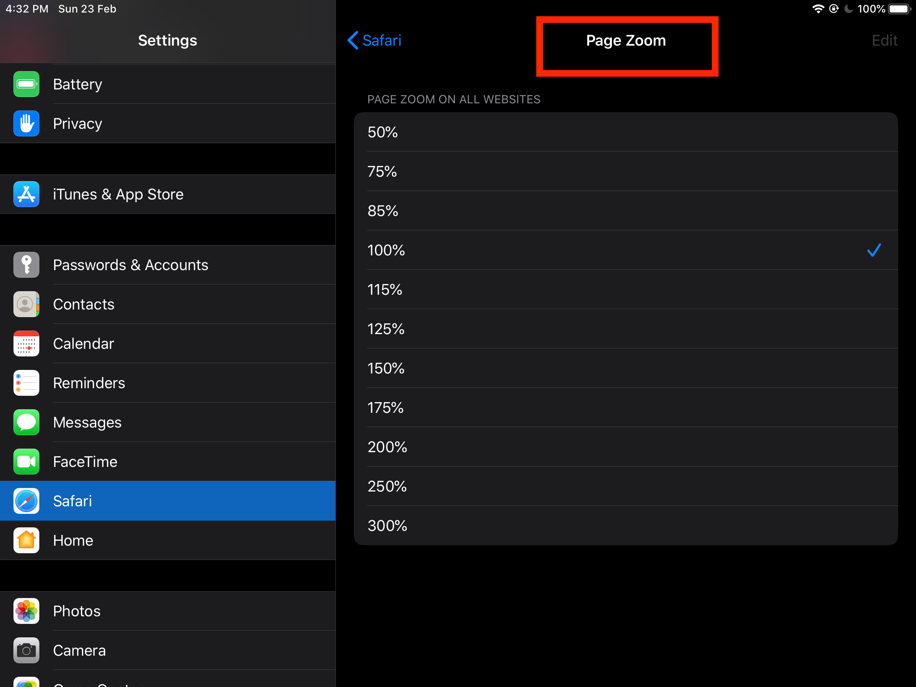Tap the Passwords key icon

click(26, 265)
